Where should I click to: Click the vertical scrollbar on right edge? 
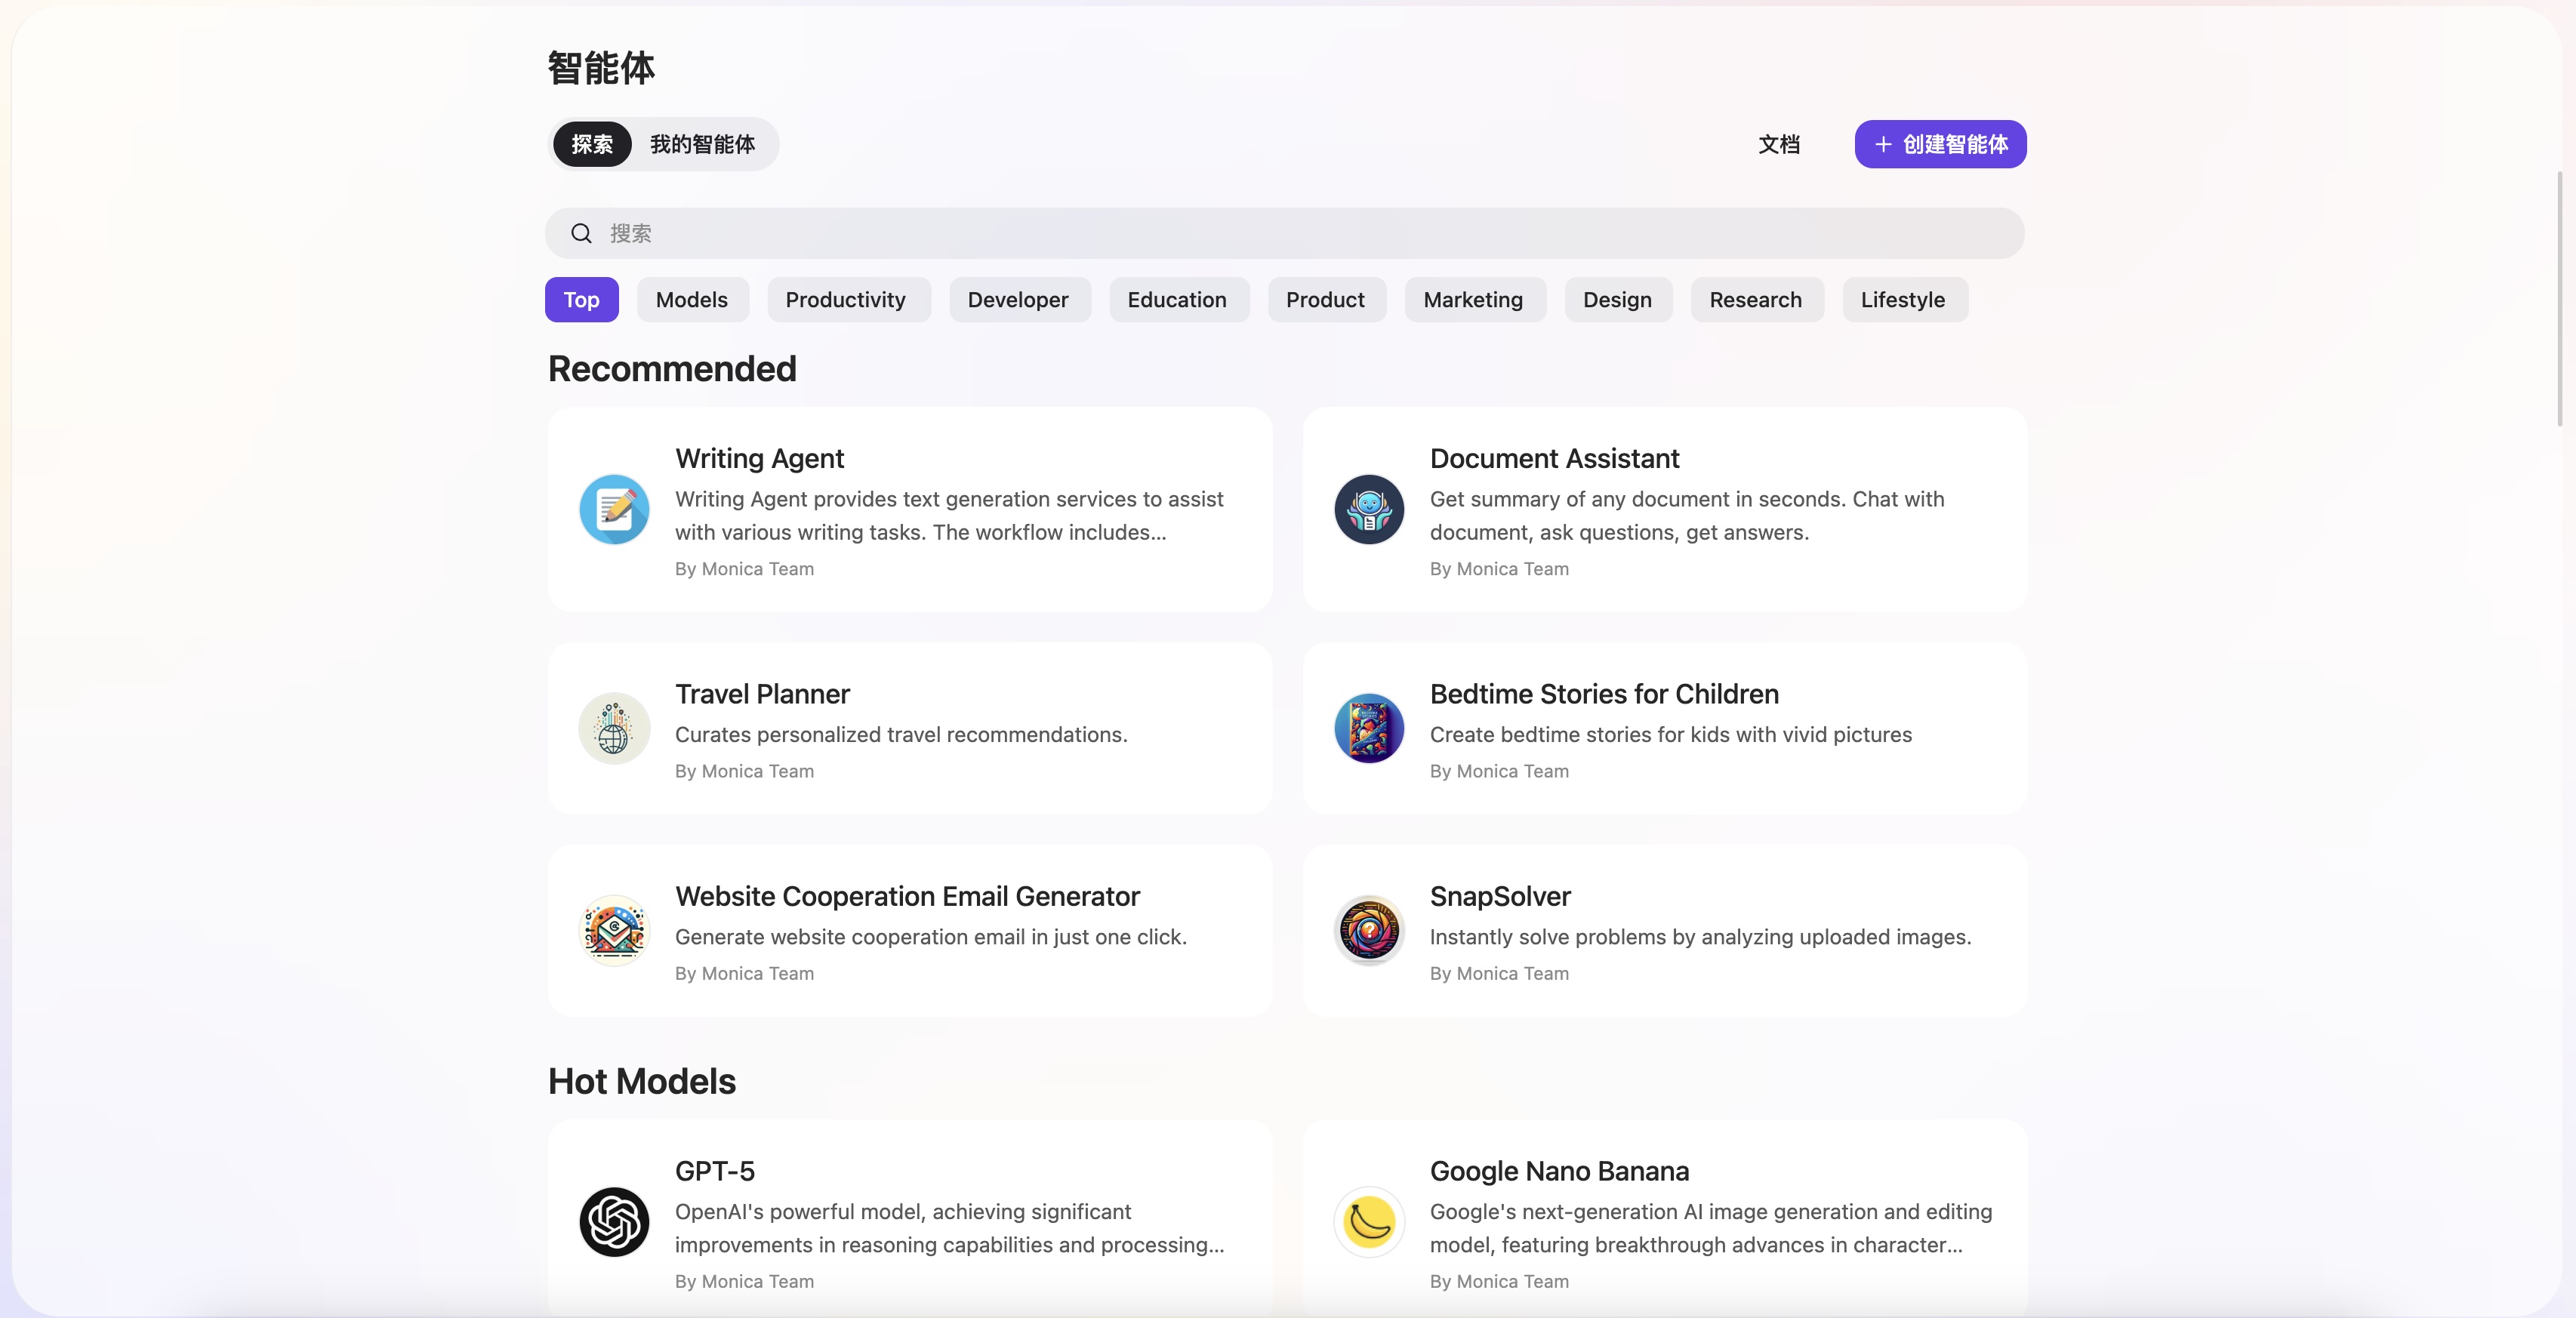(x=2559, y=300)
